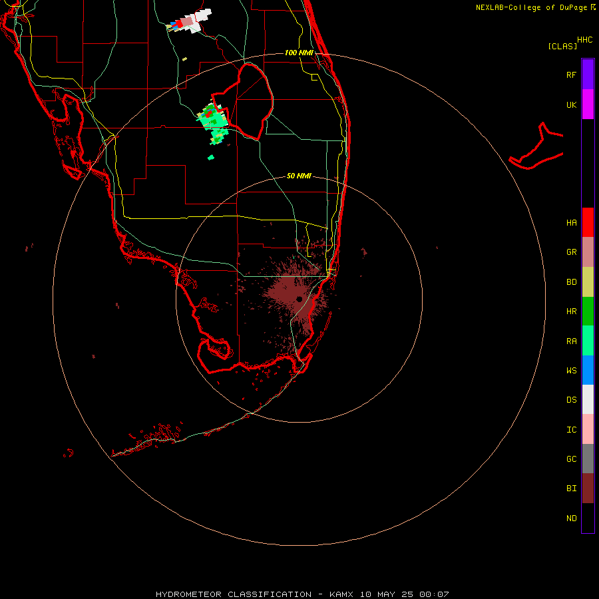Screen dimensions: 599x599
Task: Click the '[CLAS]' units label
Action: point(562,46)
